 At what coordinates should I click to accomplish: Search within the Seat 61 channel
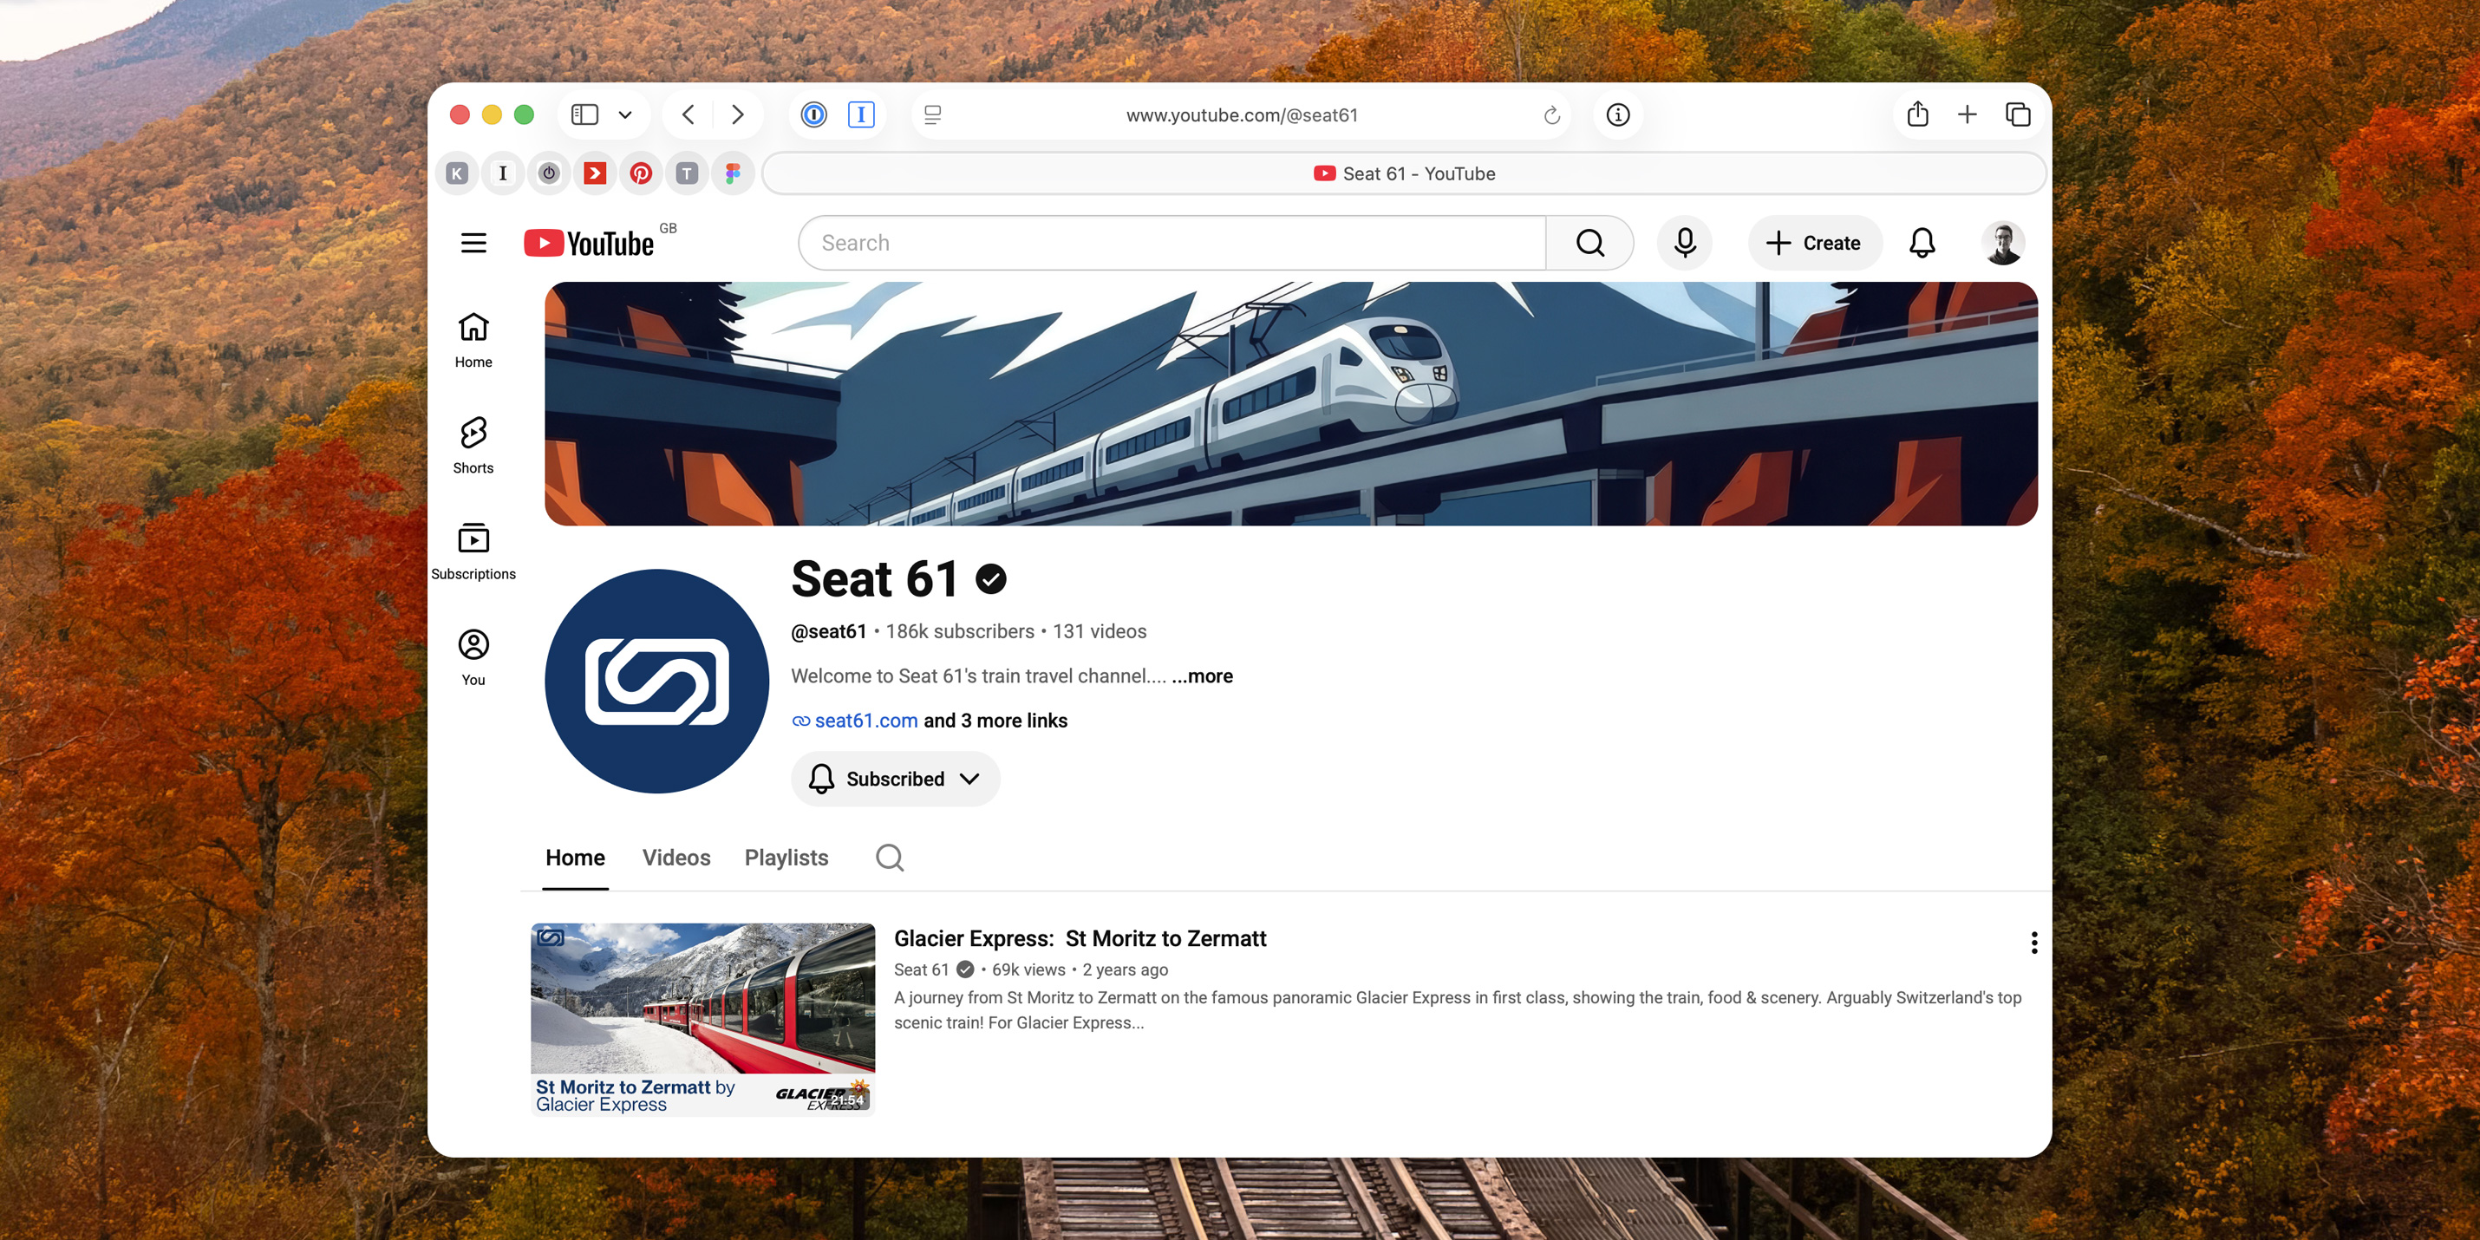(x=890, y=857)
